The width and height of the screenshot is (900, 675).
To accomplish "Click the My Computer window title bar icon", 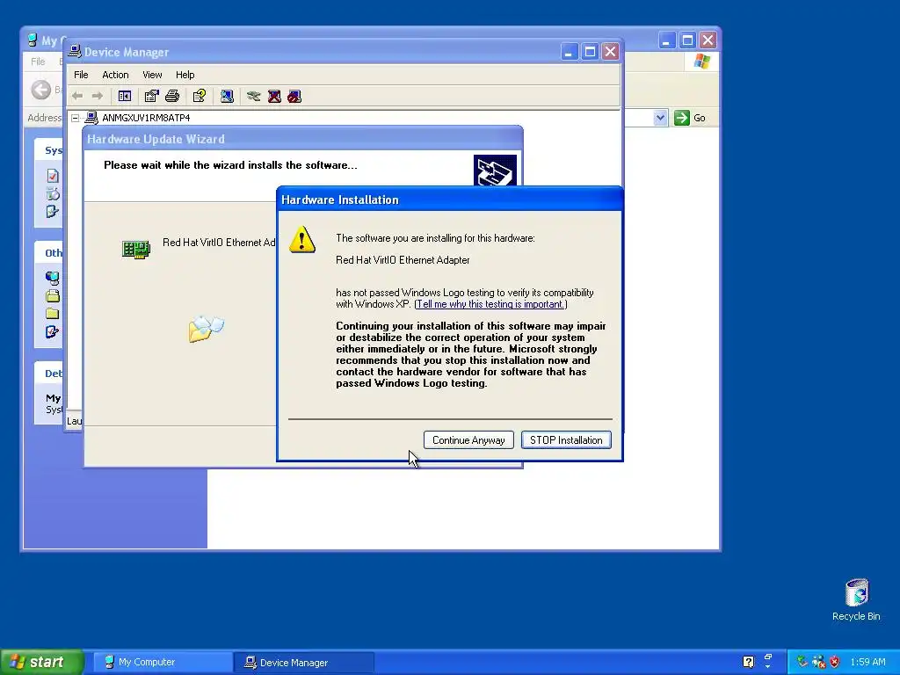I will [x=33, y=40].
